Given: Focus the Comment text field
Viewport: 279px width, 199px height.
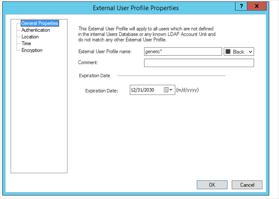Looking at the screenshot, I should (x=199, y=63).
